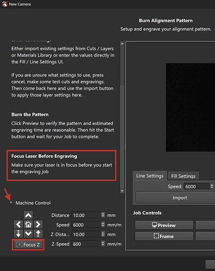Click the Import button
This screenshot has height=271, width=215.
tap(175, 198)
